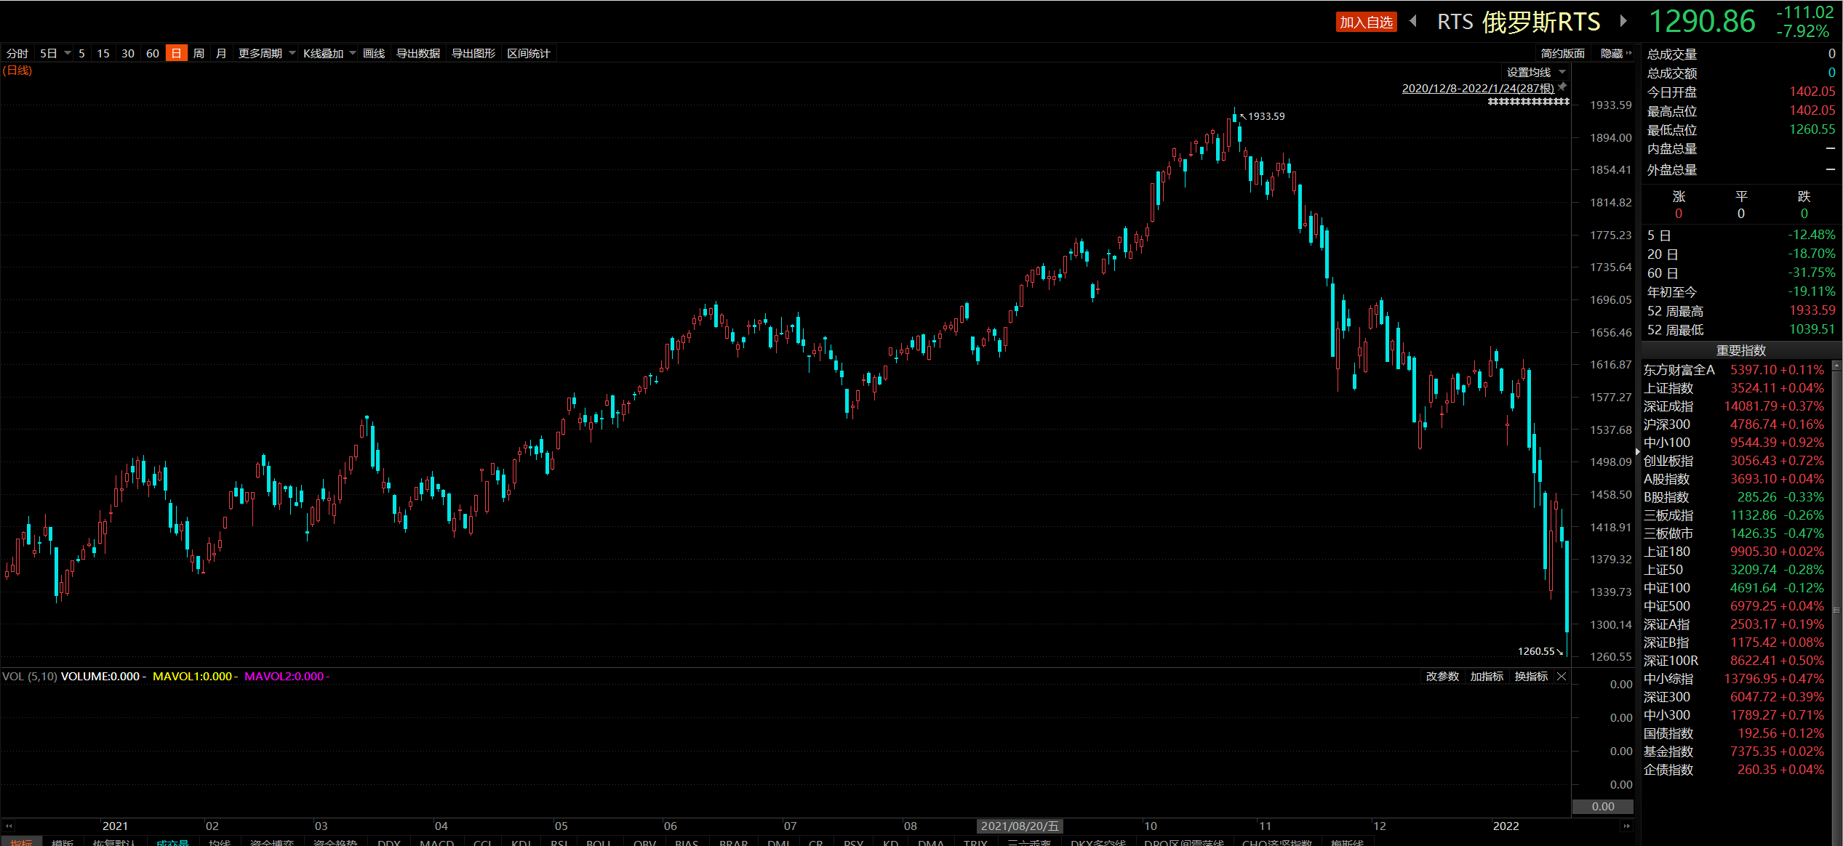The height and width of the screenshot is (846, 1843).
Task: Click the timeline scroll-left double arrow icon
Action: (x=8, y=826)
